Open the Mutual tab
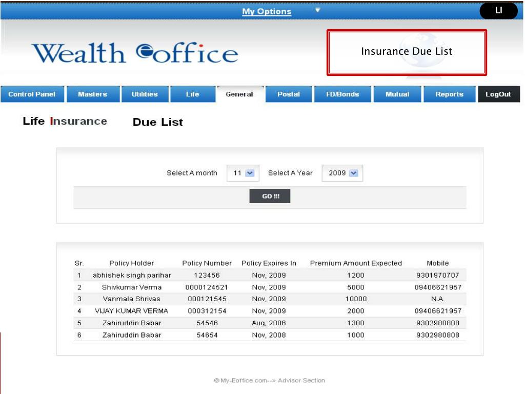 397,94
